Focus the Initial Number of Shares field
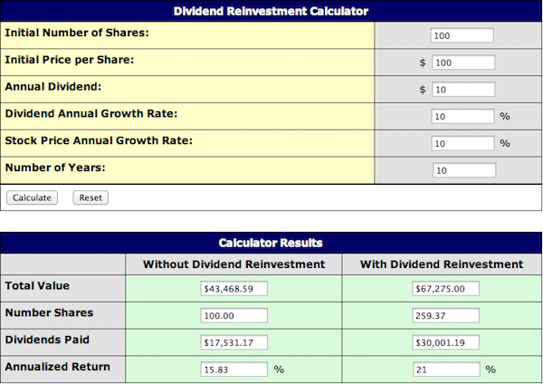The width and height of the screenshot is (543, 384). click(462, 36)
